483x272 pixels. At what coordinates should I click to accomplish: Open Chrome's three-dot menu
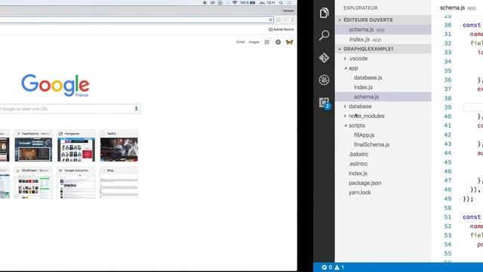pyautogui.click(x=292, y=20)
